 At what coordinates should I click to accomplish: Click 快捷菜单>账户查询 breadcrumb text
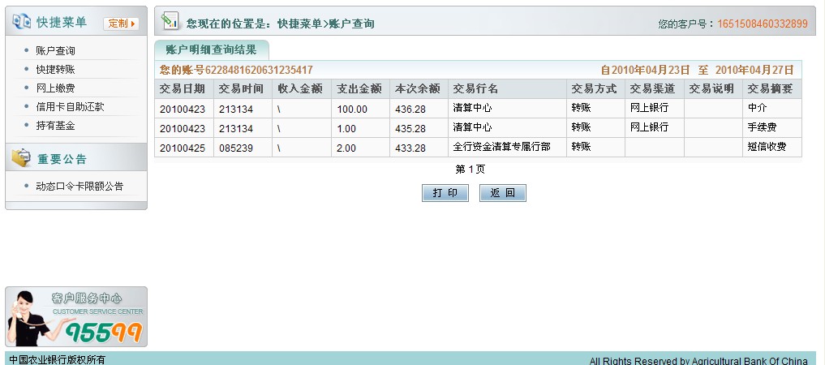(x=326, y=24)
